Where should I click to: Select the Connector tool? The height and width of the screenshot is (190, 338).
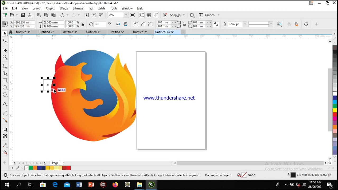(5, 120)
